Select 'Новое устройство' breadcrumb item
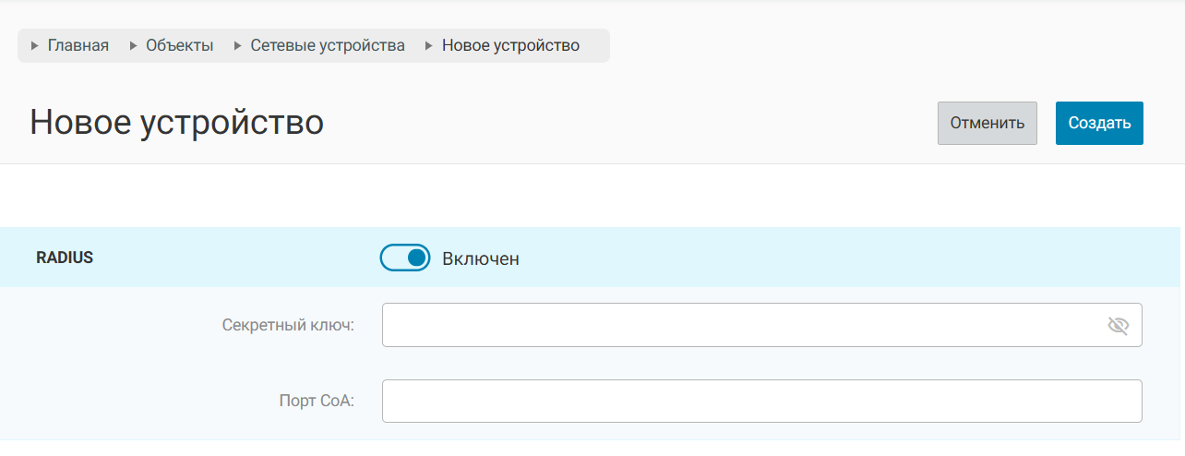This screenshot has width=1185, height=456. (510, 45)
